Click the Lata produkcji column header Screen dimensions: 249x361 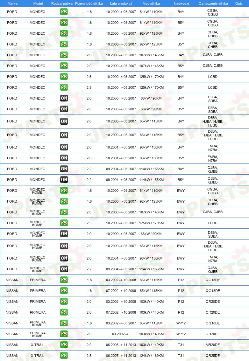coord(121,3)
